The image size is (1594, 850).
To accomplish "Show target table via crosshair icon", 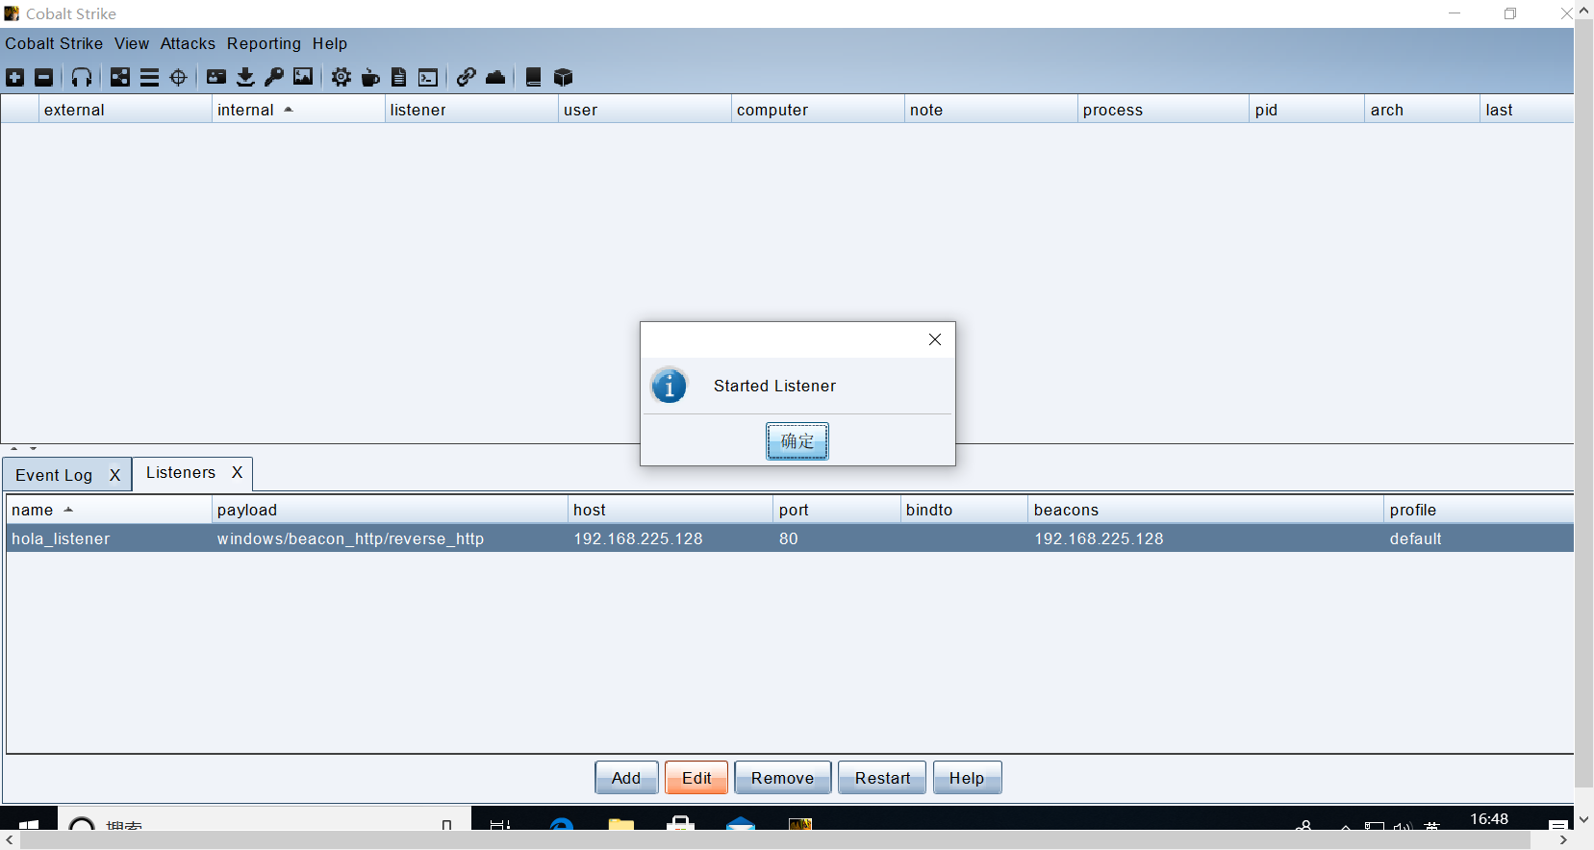I will [178, 78].
